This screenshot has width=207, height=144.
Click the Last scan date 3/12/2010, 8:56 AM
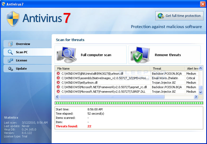point(34,123)
